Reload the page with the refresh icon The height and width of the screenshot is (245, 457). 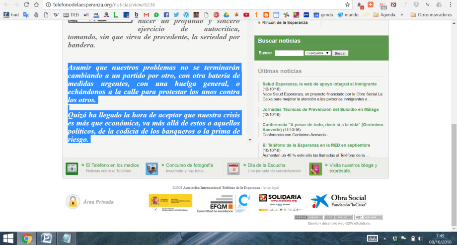pos(26,4)
